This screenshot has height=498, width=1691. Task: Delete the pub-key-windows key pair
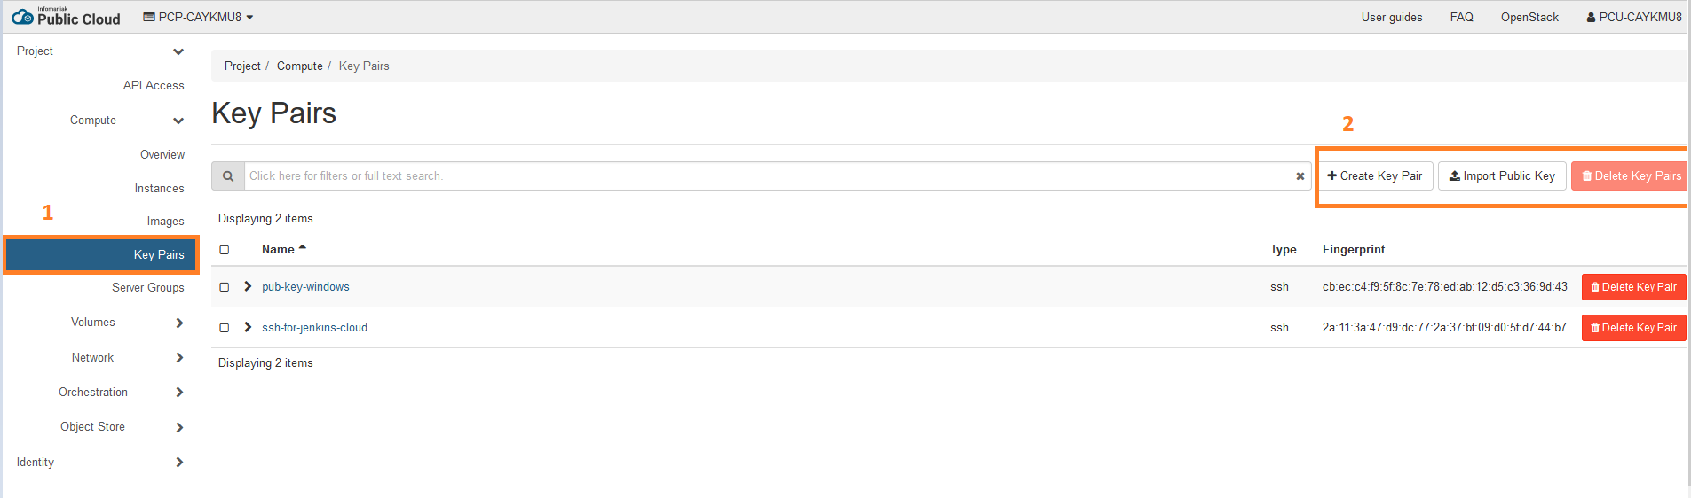click(x=1633, y=287)
